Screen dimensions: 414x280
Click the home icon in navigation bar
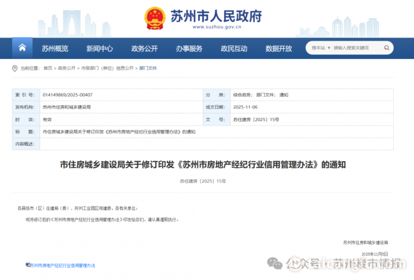[22, 48]
